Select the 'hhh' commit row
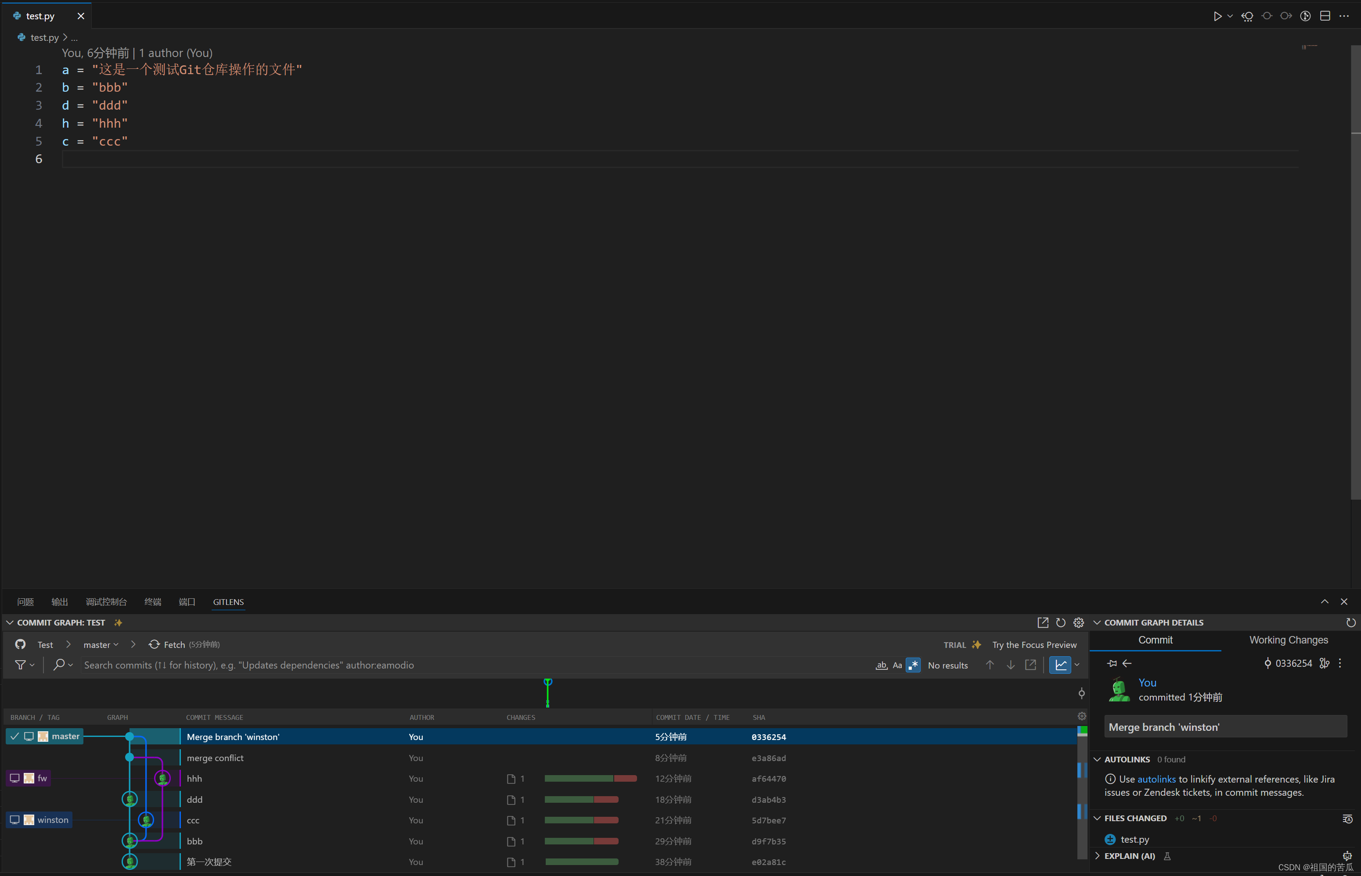 (541, 778)
